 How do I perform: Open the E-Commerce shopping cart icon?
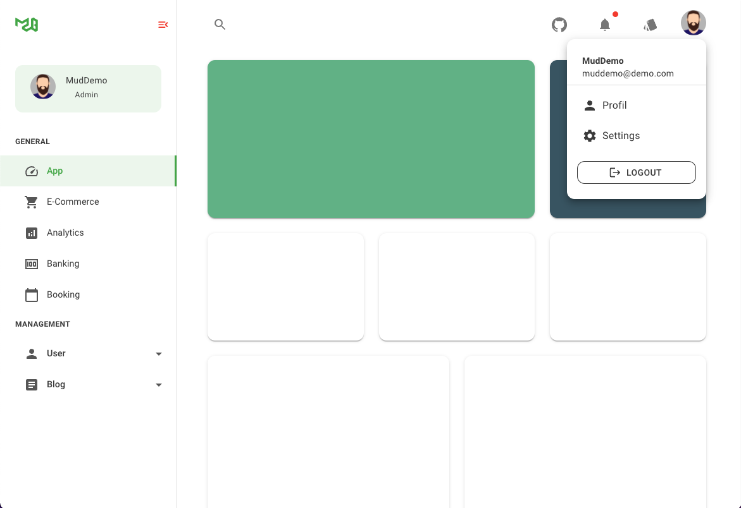point(32,202)
